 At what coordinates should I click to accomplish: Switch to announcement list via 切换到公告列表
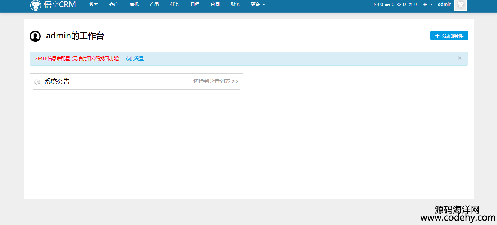coord(216,81)
